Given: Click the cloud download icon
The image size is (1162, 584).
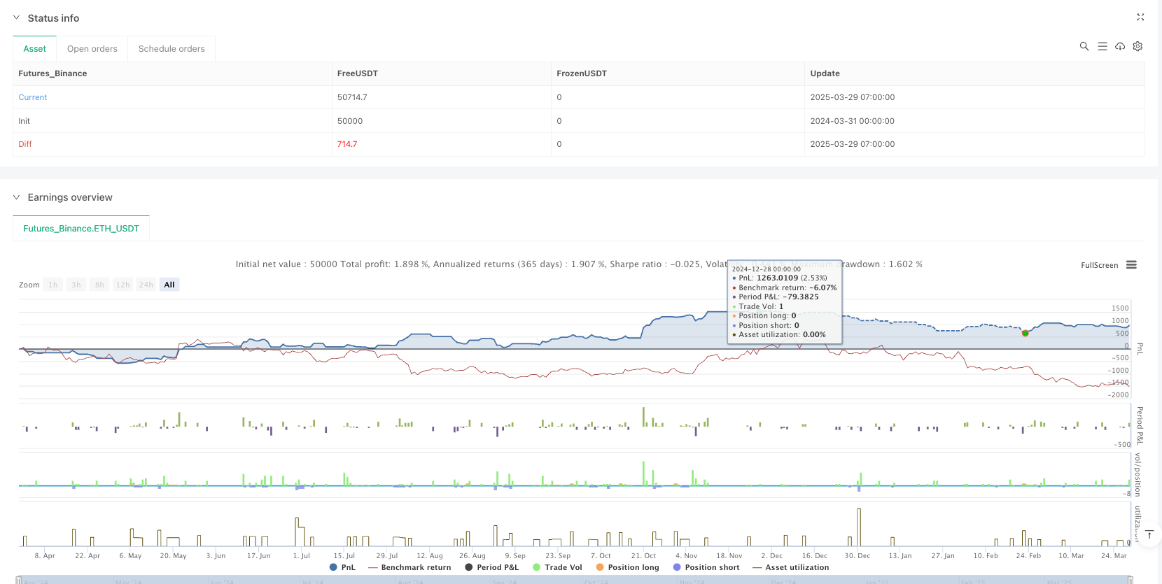Looking at the screenshot, I should point(1120,46).
